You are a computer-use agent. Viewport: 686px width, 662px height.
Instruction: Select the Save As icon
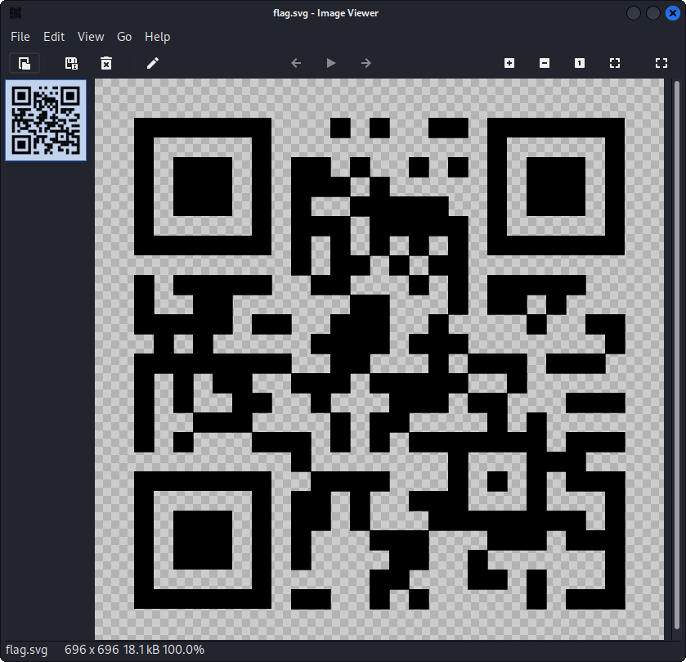[71, 63]
